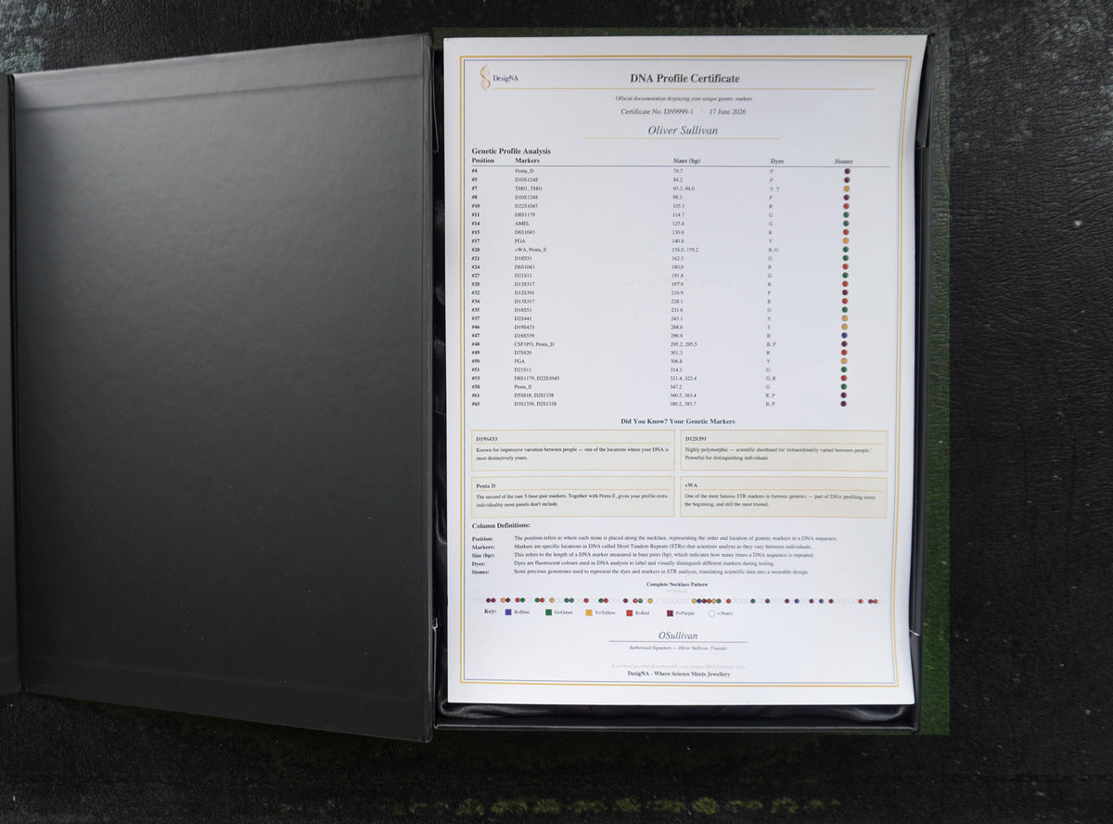Click the "OSullivan" signature
The width and height of the screenshot is (1113, 824).
pos(677,636)
